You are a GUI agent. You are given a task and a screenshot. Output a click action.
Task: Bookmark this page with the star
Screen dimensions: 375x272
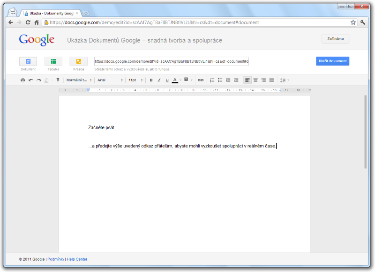(353, 22)
